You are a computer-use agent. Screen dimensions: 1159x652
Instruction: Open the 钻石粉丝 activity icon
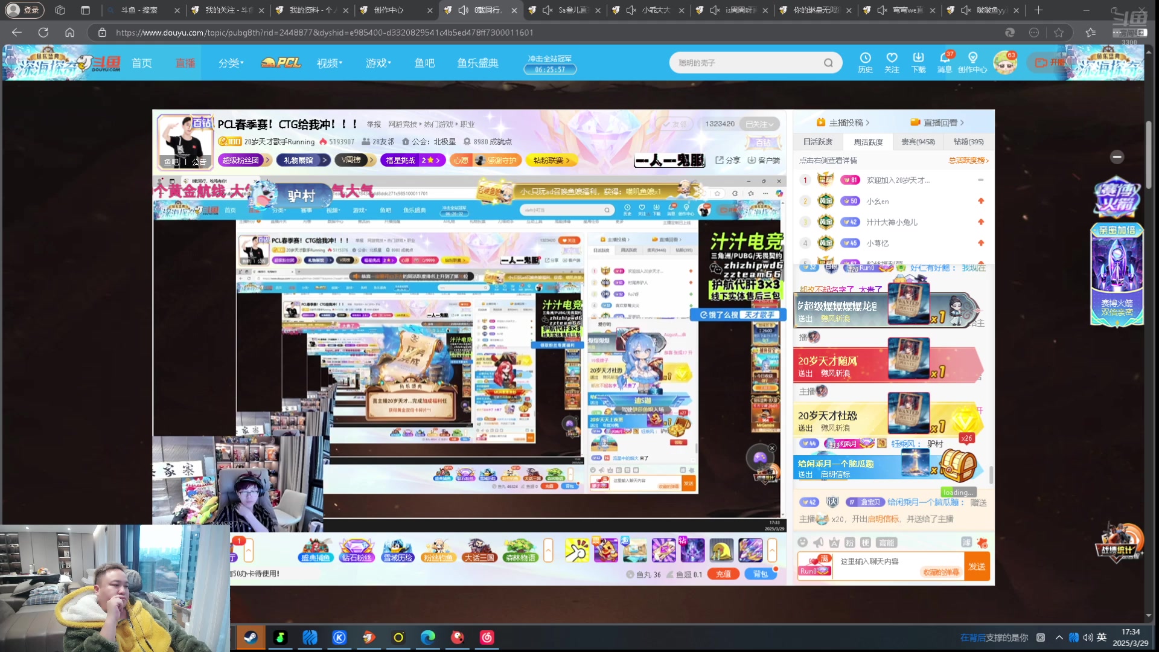(357, 550)
